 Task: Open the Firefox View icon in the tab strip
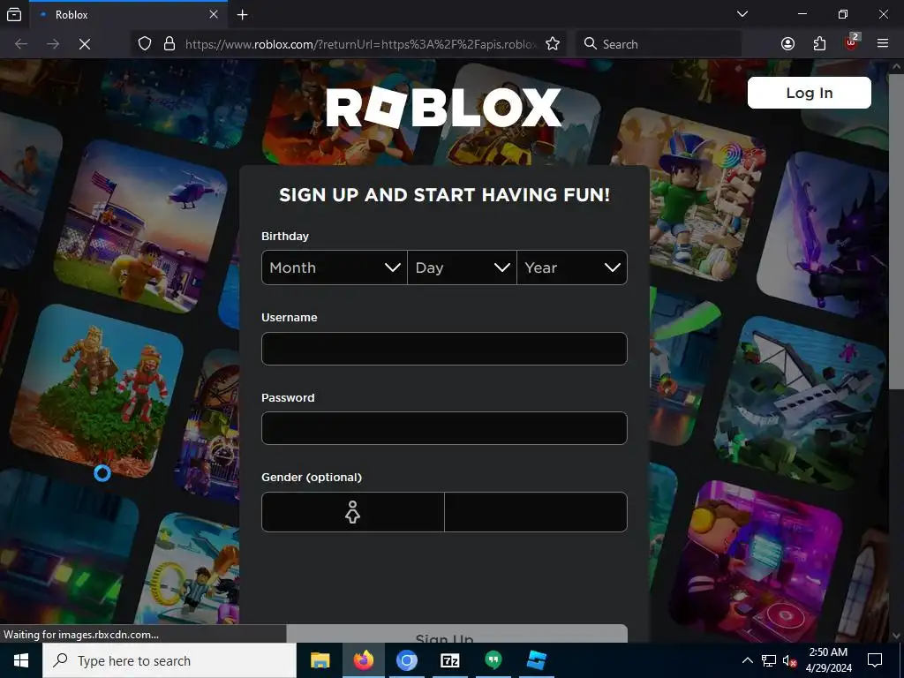14,14
